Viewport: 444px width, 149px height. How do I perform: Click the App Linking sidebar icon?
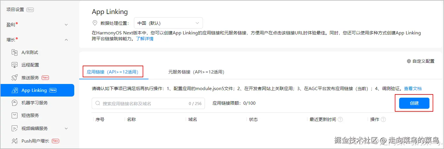[x=15, y=90]
